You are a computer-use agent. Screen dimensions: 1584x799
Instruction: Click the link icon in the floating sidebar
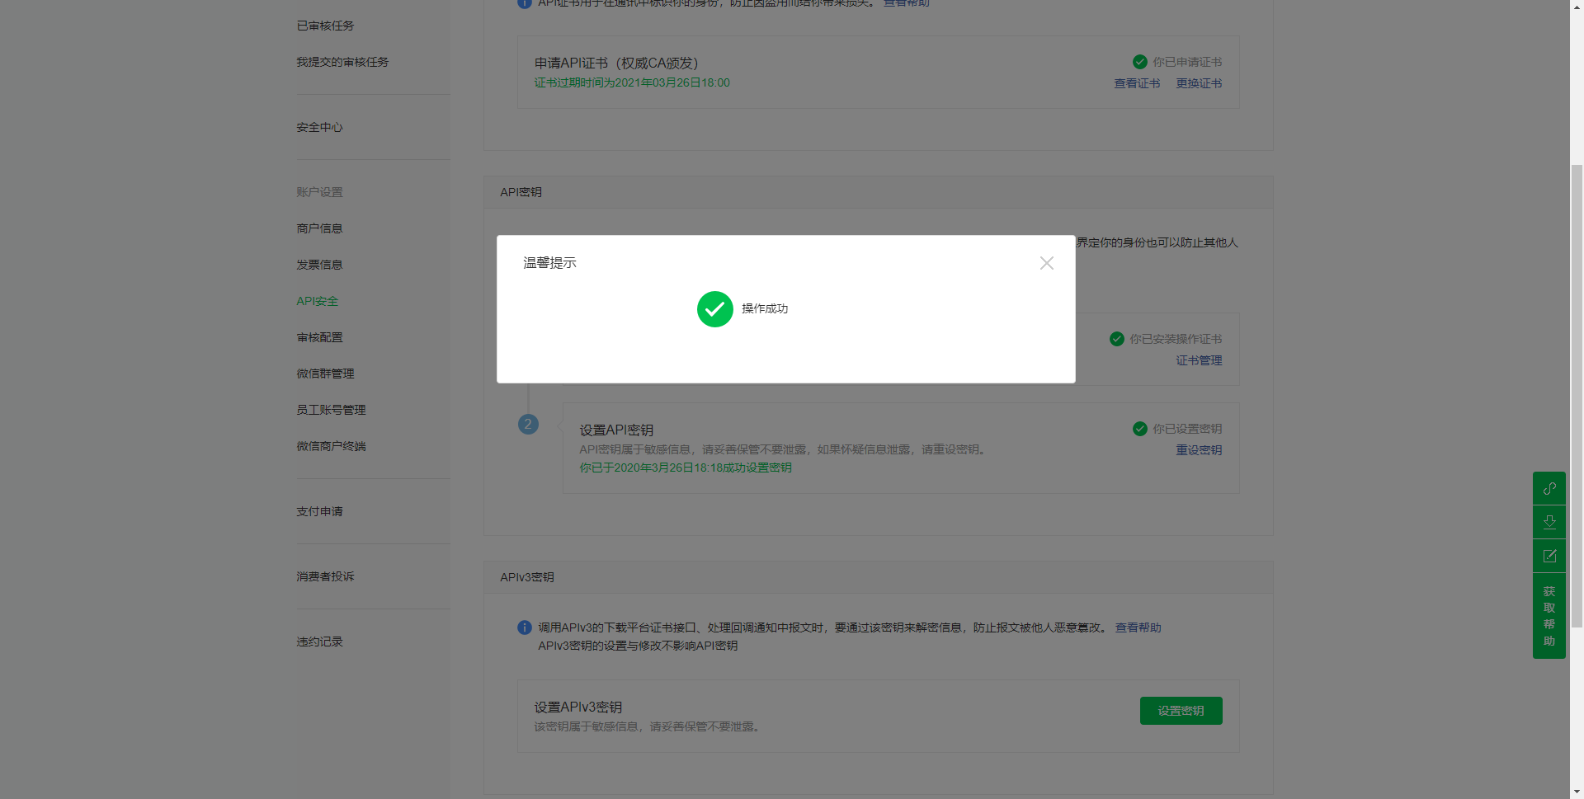pyautogui.click(x=1549, y=488)
